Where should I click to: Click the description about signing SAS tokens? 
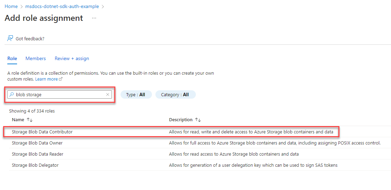(x=253, y=165)
